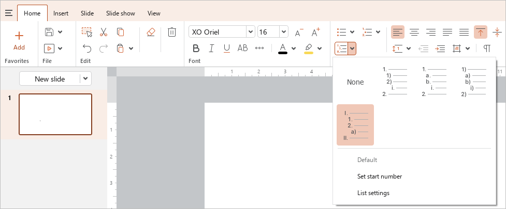
Task: Click the line spacing icon
Action: tap(398, 49)
